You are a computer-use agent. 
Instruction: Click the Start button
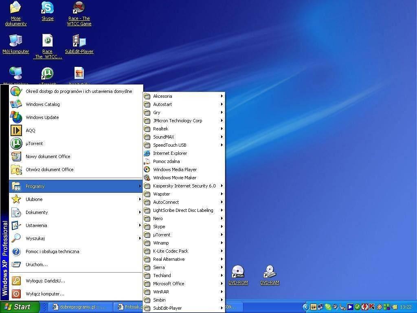[20, 307]
